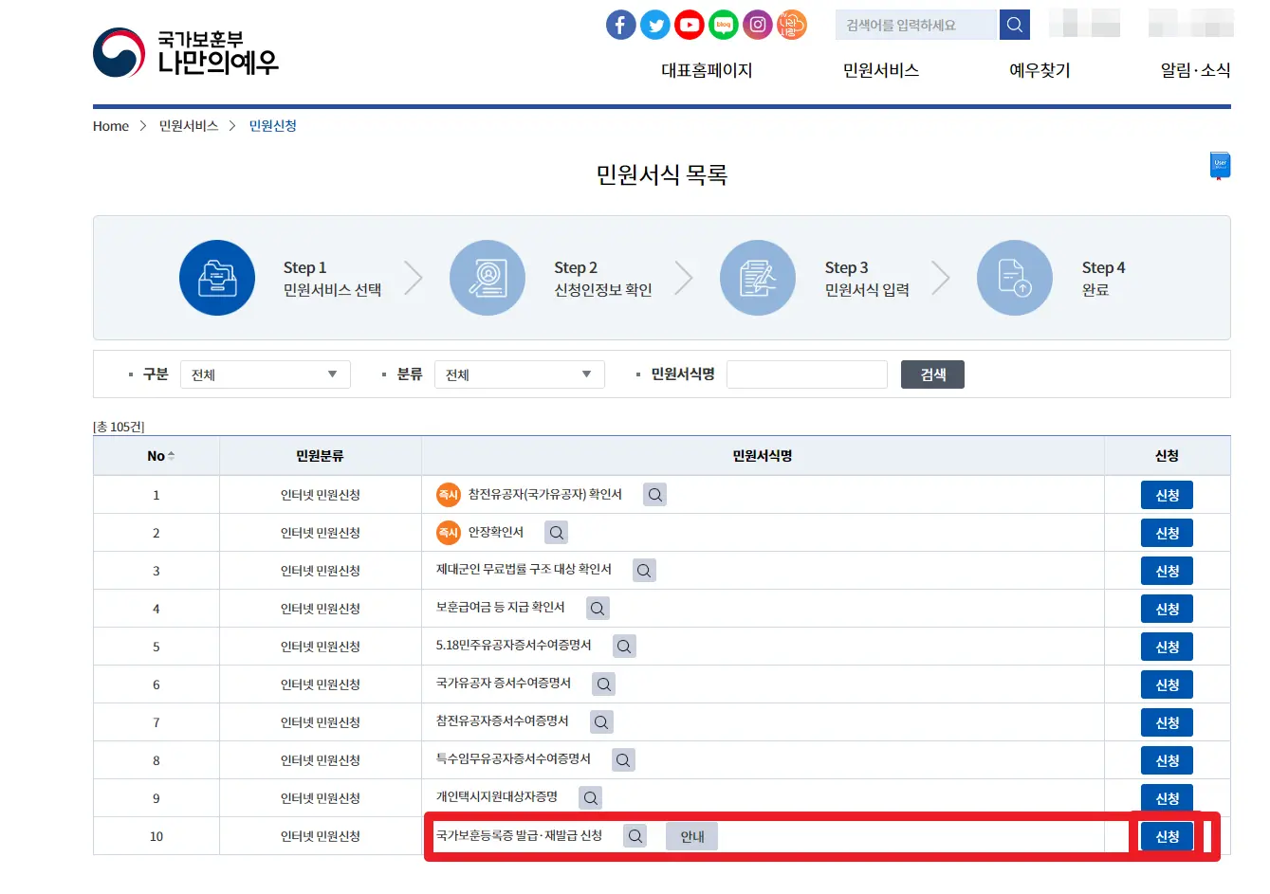Screen dimensions: 1270x894
Task: Open the YouTube channel icon
Action: click(x=689, y=25)
